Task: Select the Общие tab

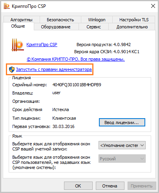Action: (x=18, y=26)
